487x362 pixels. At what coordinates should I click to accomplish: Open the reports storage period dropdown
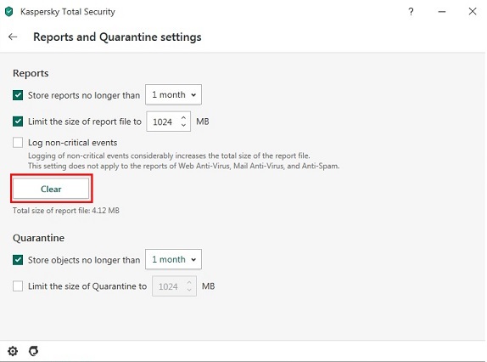coord(173,94)
